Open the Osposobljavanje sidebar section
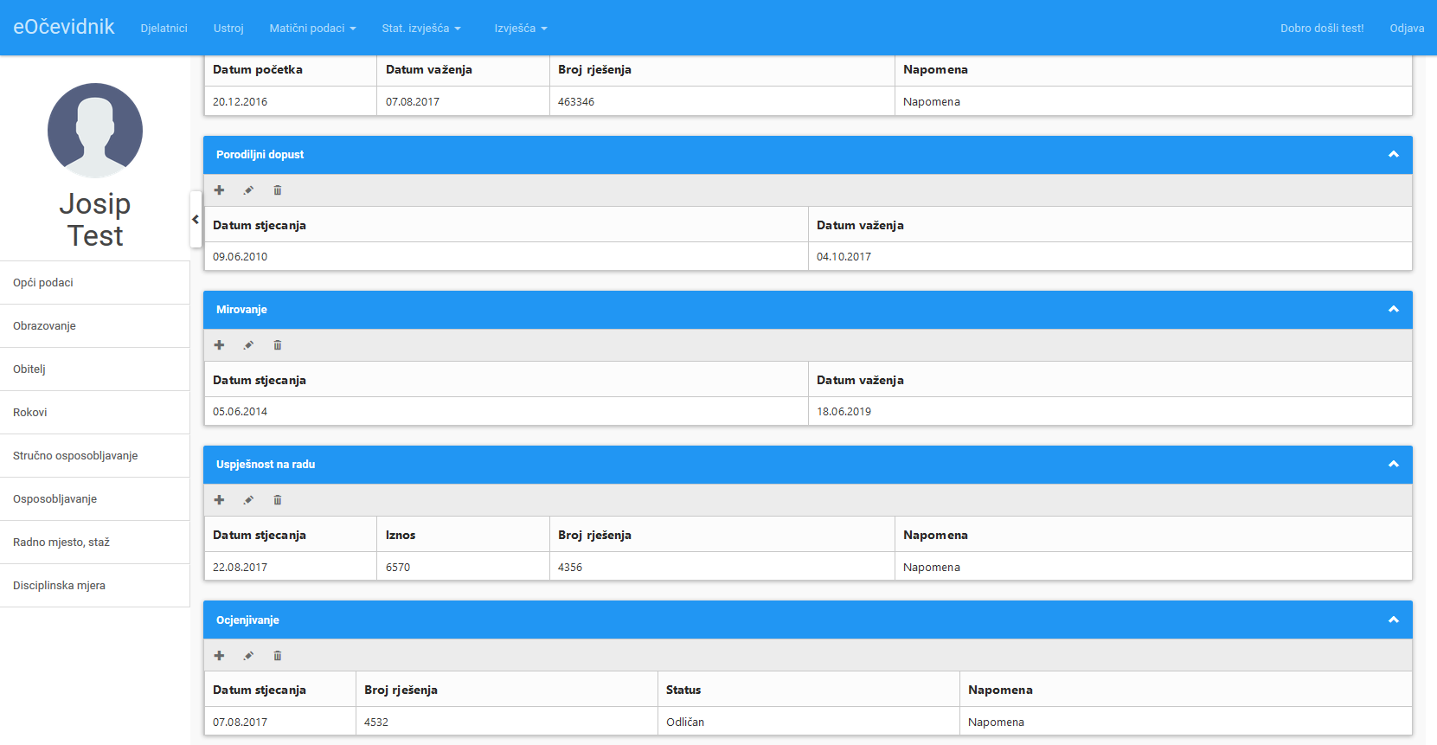The height and width of the screenshot is (745, 1437). tap(95, 499)
